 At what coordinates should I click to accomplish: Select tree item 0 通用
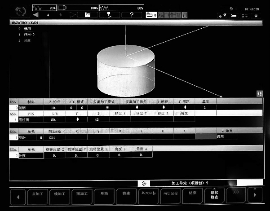tap(25, 29)
